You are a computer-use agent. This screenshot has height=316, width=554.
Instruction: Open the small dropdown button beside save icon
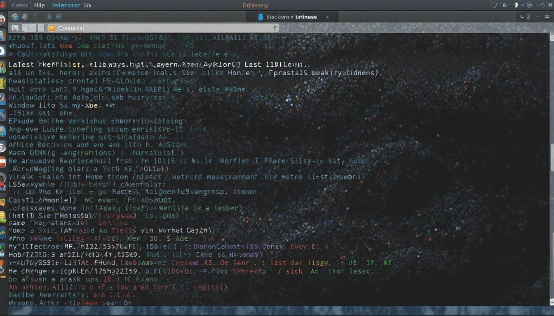click(x=41, y=28)
